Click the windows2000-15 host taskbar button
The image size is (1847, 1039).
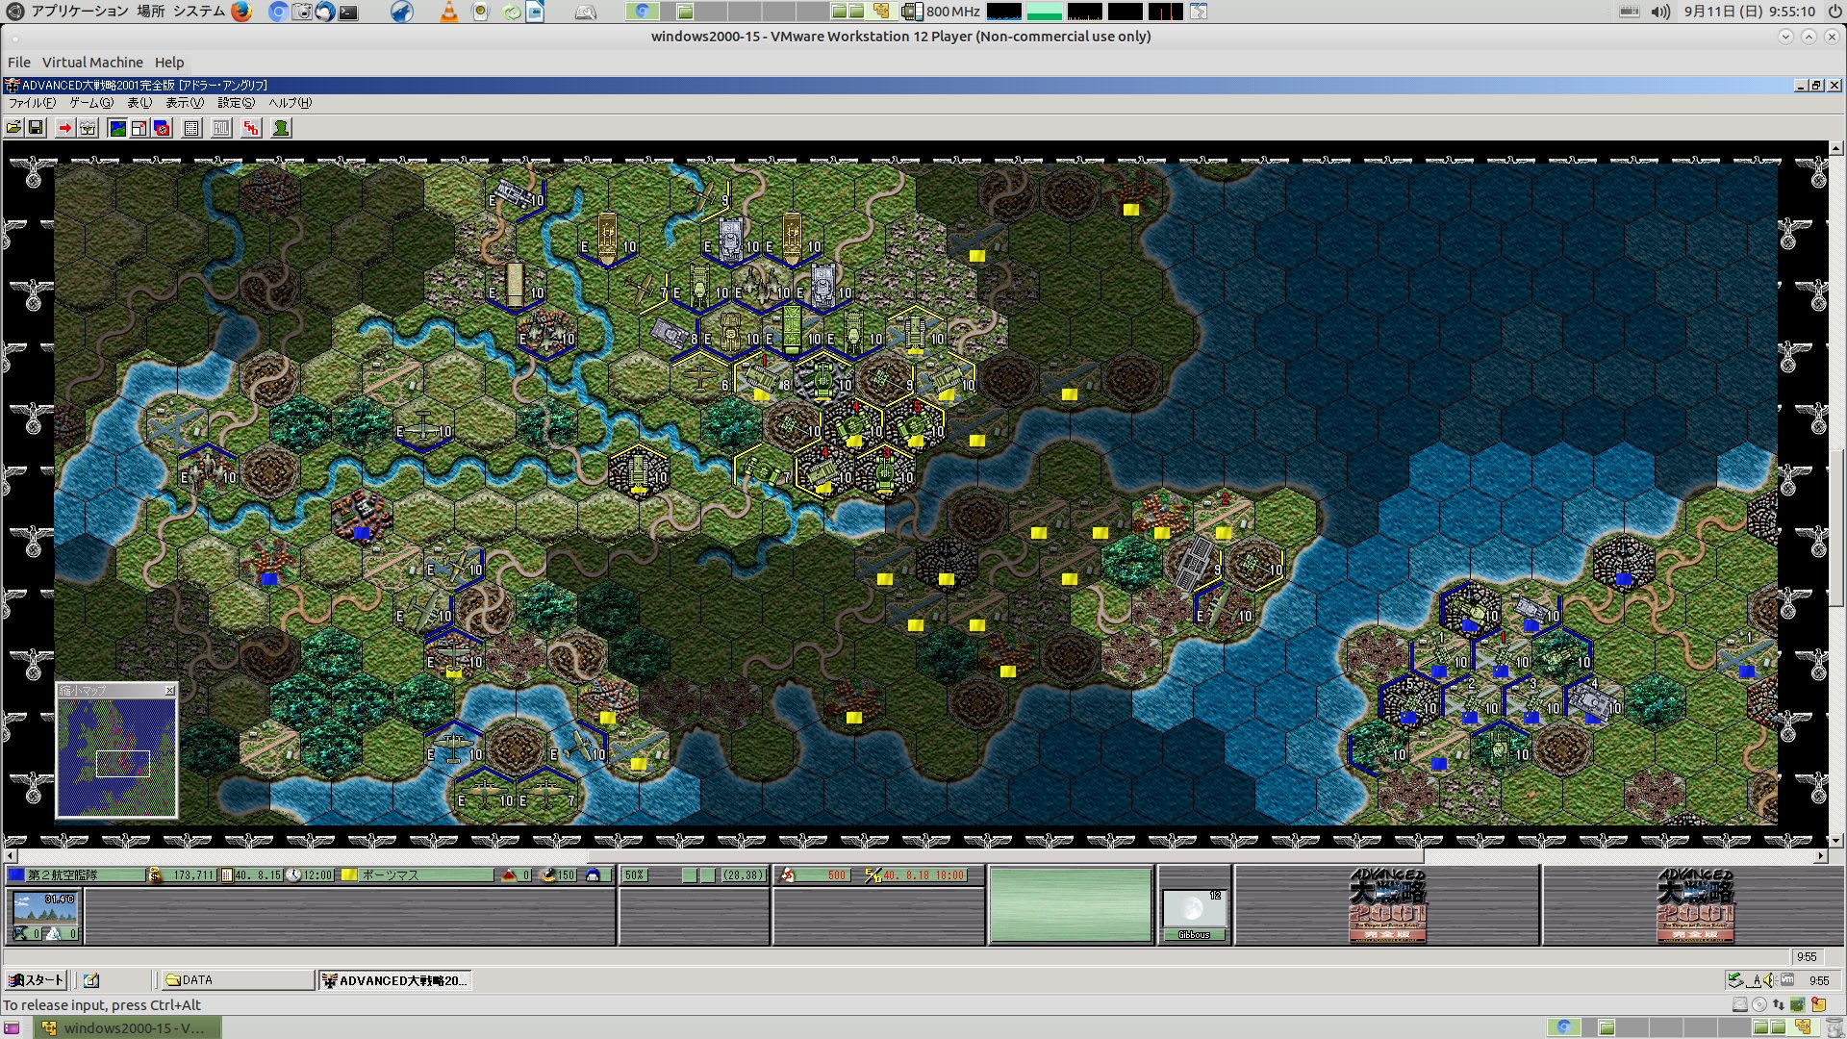click(127, 1027)
